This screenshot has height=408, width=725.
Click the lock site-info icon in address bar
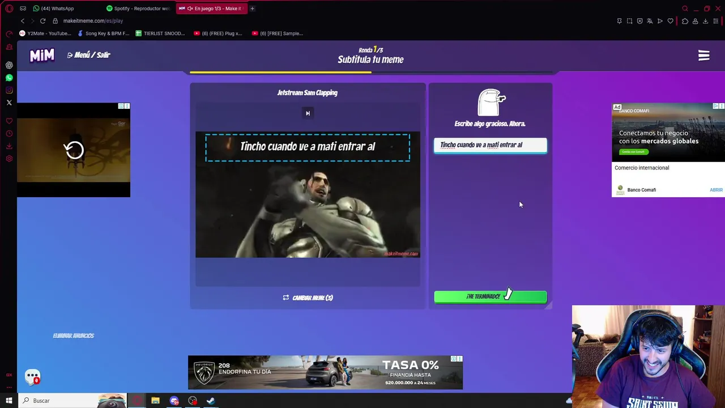tap(55, 21)
